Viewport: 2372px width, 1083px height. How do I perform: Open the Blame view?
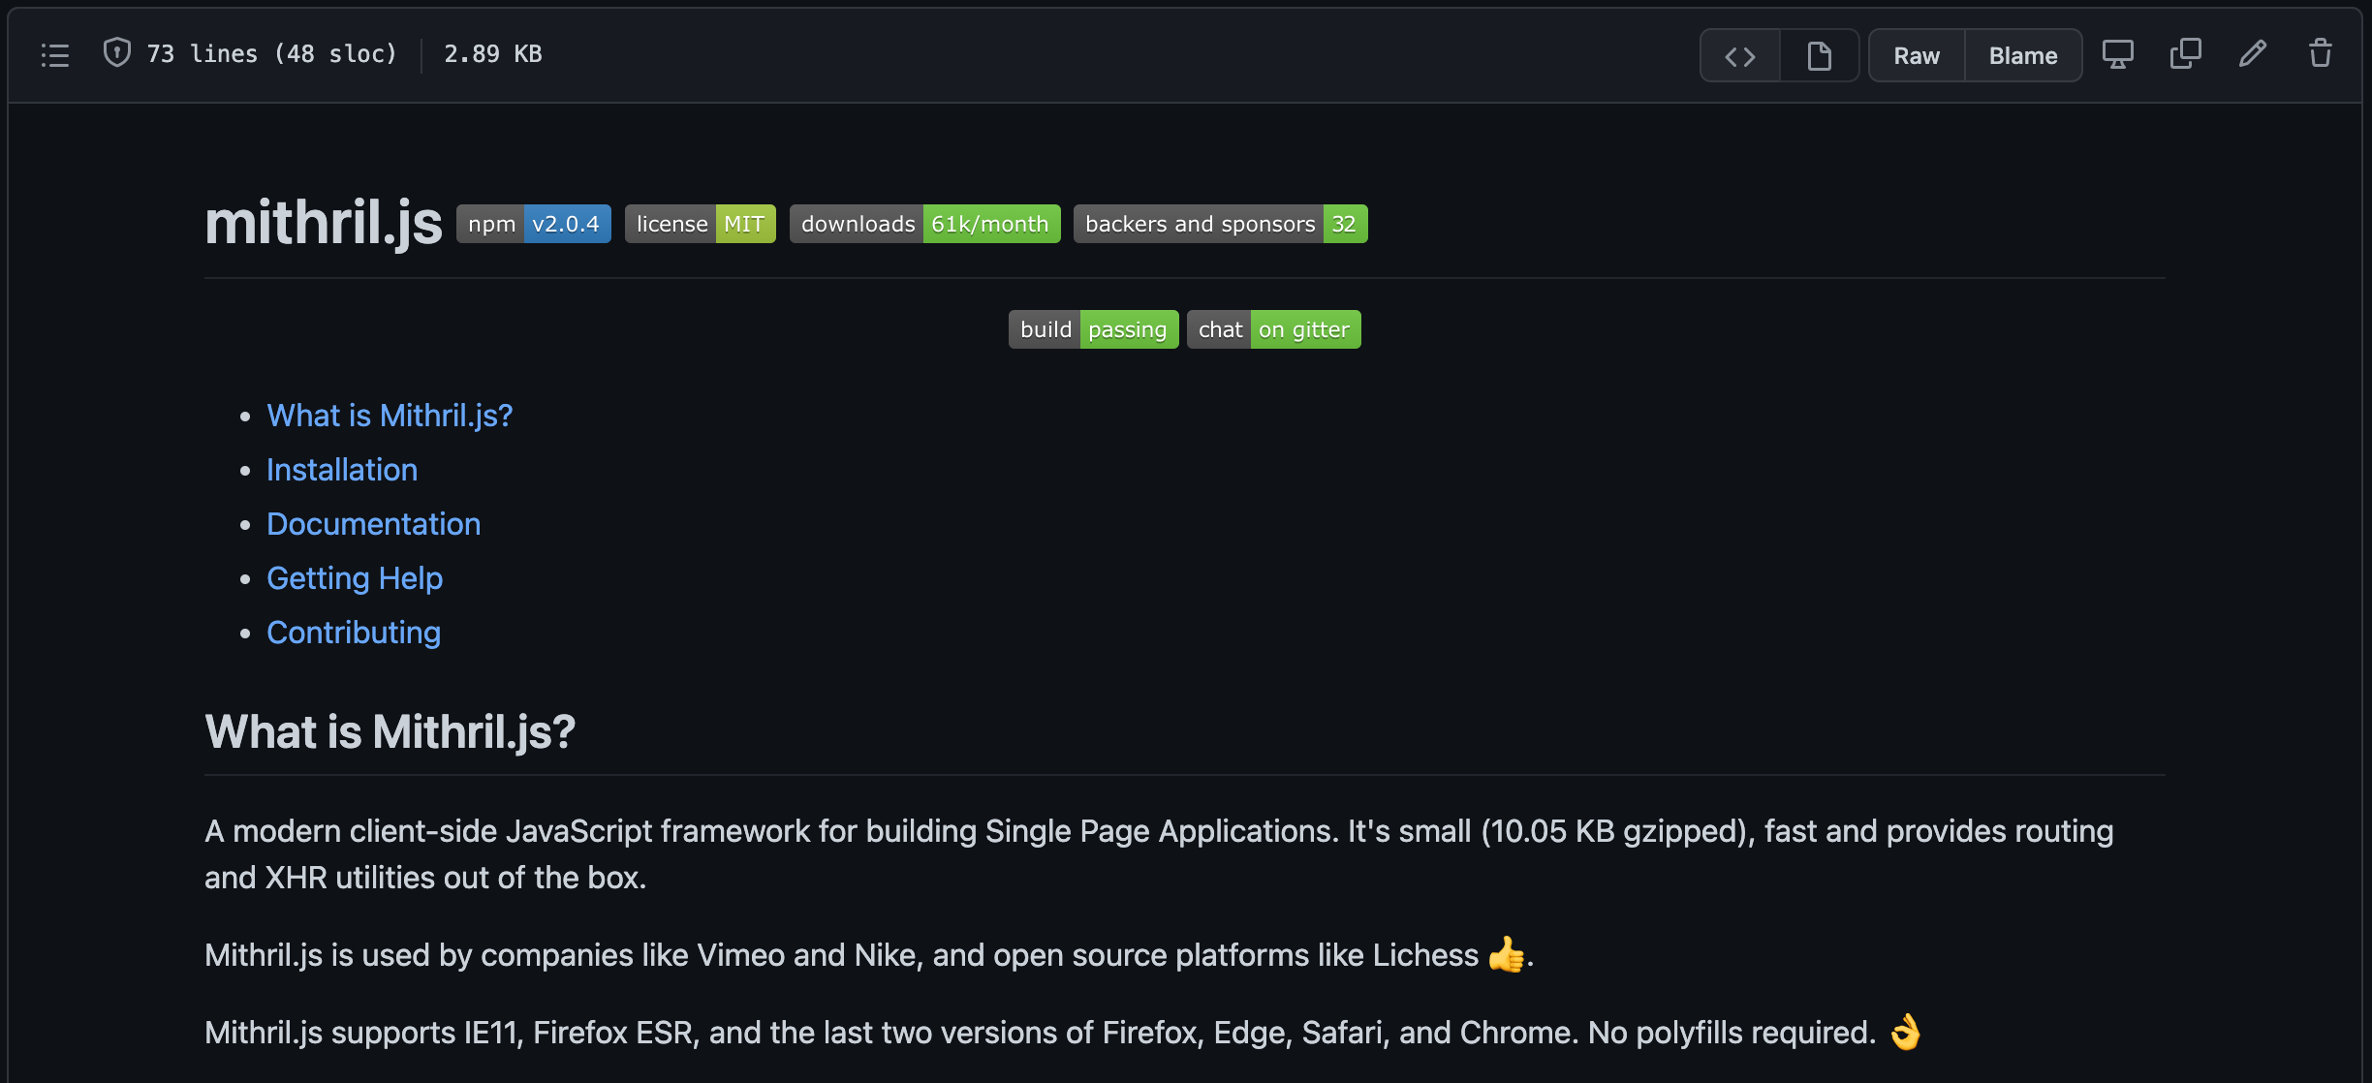(x=2023, y=56)
